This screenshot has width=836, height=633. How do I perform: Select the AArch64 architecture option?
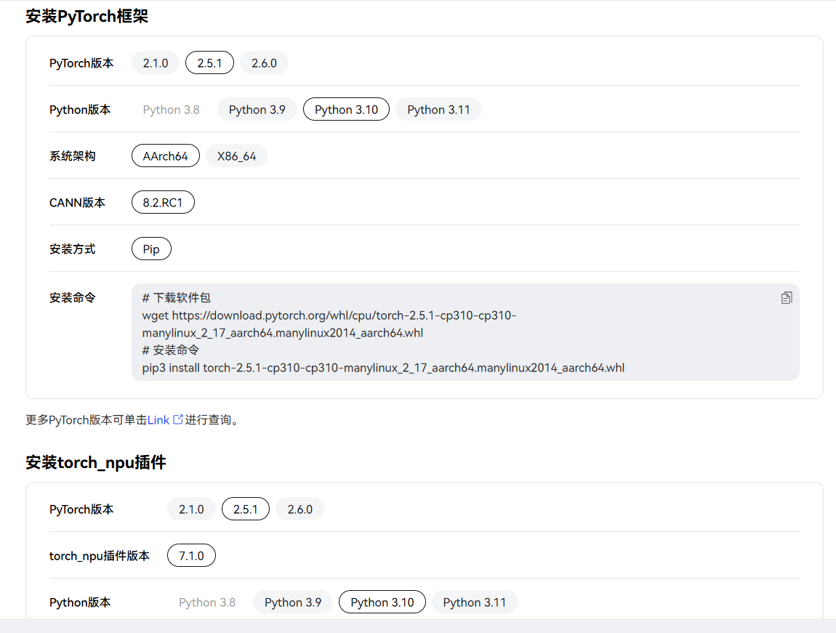point(166,156)
